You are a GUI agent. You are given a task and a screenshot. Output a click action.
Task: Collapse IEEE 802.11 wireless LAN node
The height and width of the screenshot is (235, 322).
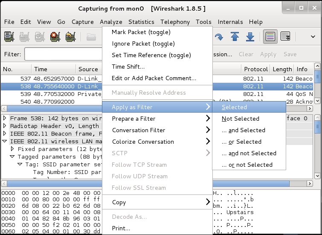(5, 141)
